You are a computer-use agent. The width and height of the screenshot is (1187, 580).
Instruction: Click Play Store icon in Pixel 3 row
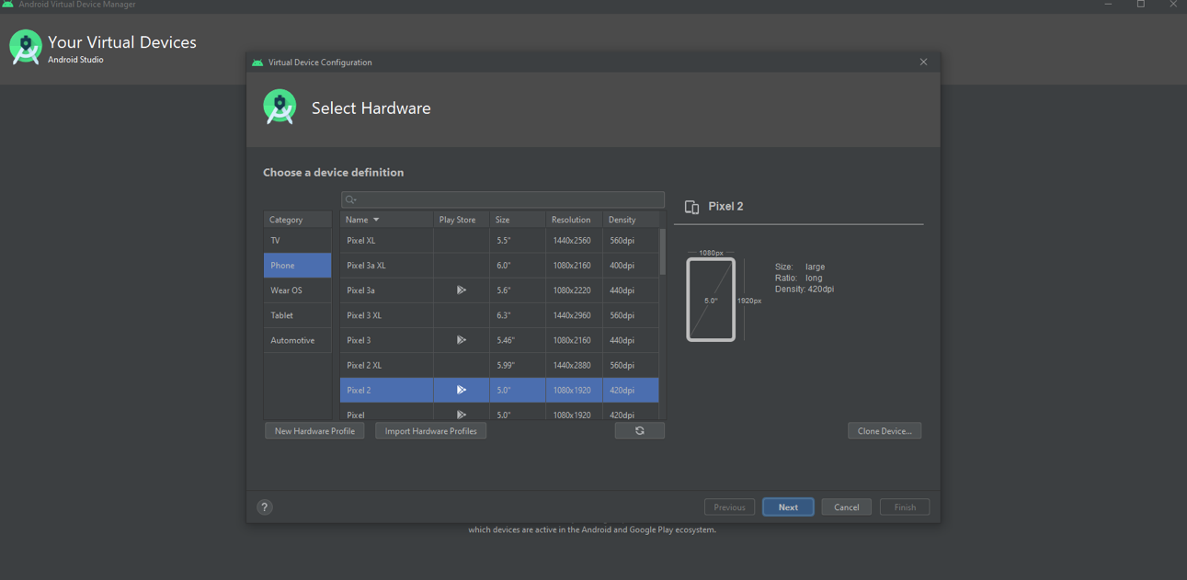coord(461,340)
